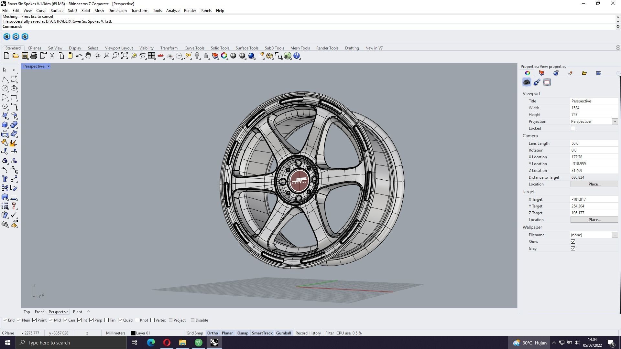The image size is (621, 349).
Task: Toggle Ortho mode in status bar
Action: 212,333
